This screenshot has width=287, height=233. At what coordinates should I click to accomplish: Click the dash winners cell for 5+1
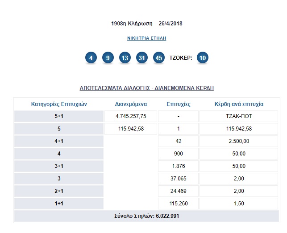coord(178,116)
